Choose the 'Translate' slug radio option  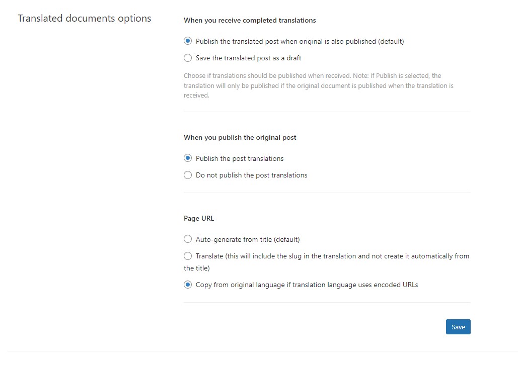[188, 256]
